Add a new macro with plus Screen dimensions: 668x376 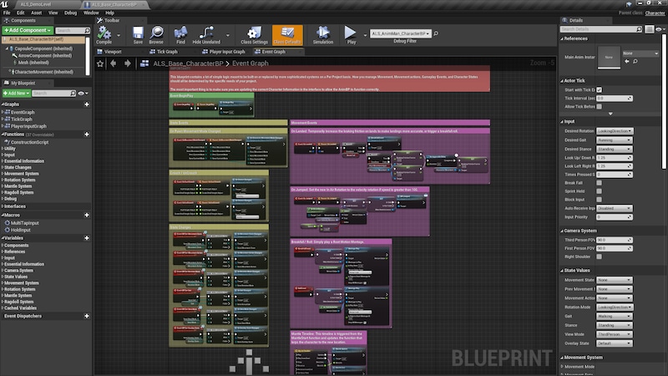tap(87, 216)
